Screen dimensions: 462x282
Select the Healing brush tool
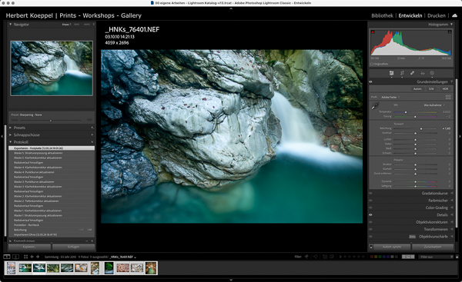tap(412, 73)
